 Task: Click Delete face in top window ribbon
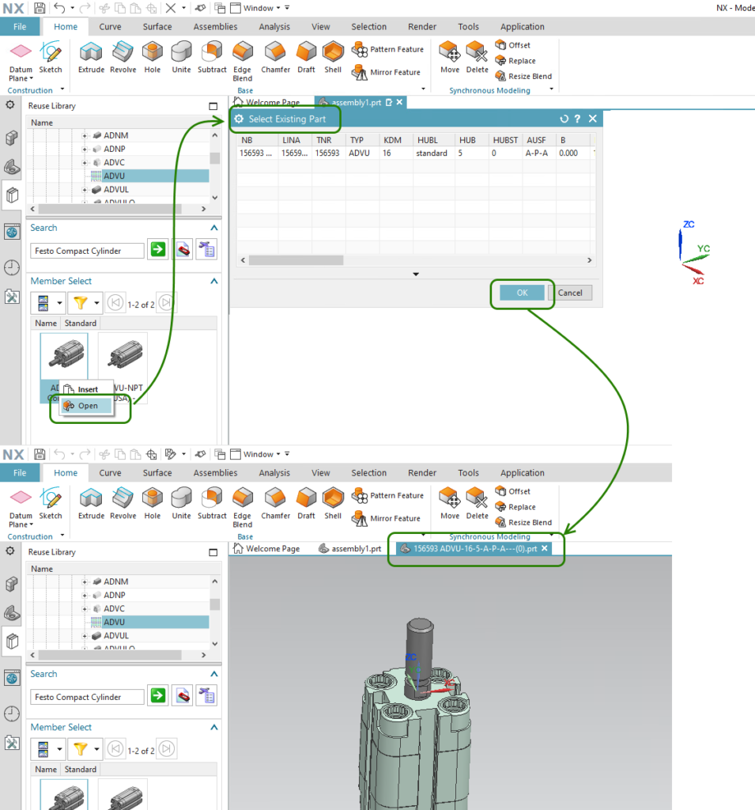(478, 57)
